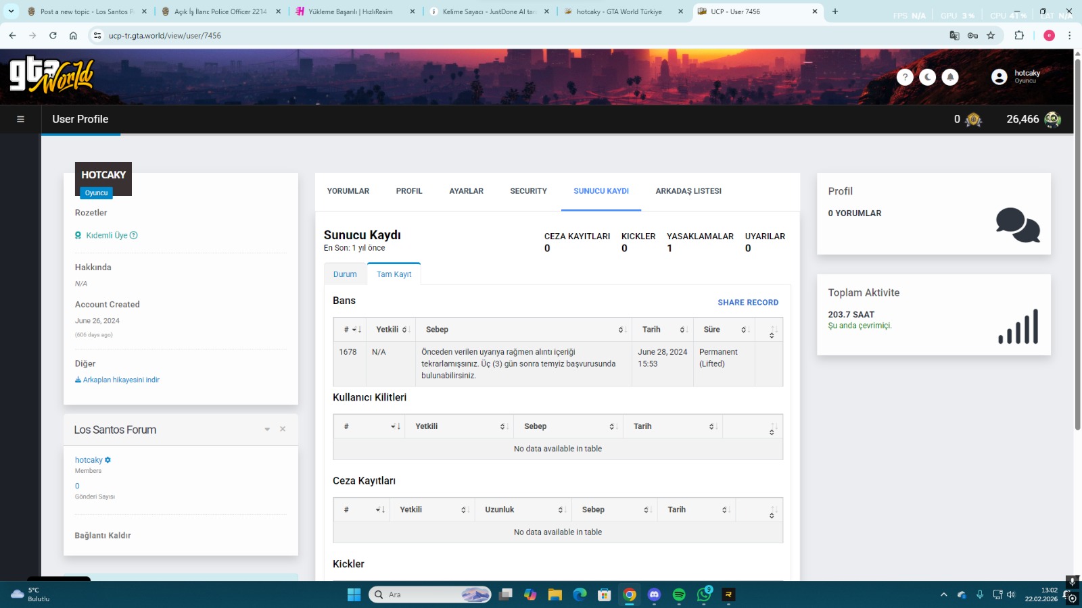Open hotcaky account avatar menu

point(999,77)
